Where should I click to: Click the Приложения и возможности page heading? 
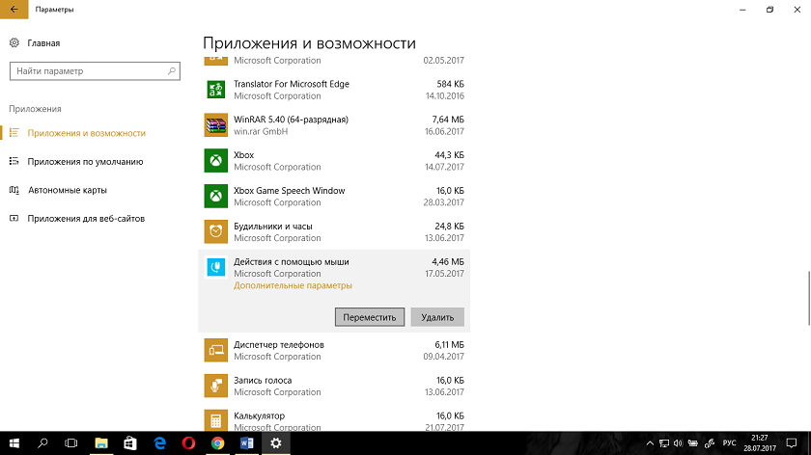[x=309, y=42]
